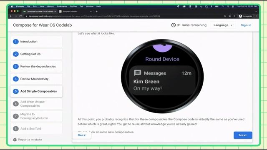Click the clock icon beside time remaining
The height and width of the screenshot is (150, 267).
[174, 25]
